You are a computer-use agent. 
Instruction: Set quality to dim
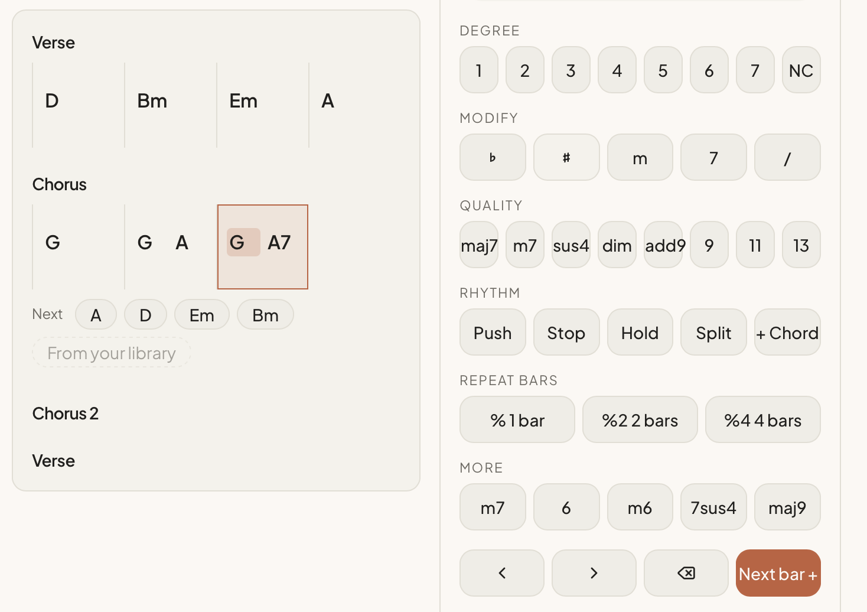click(x=617, y=245)
